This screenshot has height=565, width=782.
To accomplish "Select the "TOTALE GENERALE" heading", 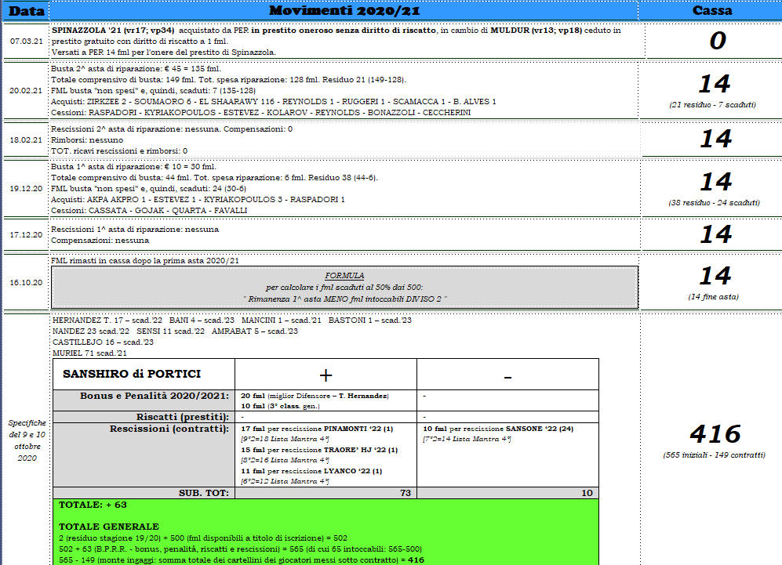I will coord(109,527).
